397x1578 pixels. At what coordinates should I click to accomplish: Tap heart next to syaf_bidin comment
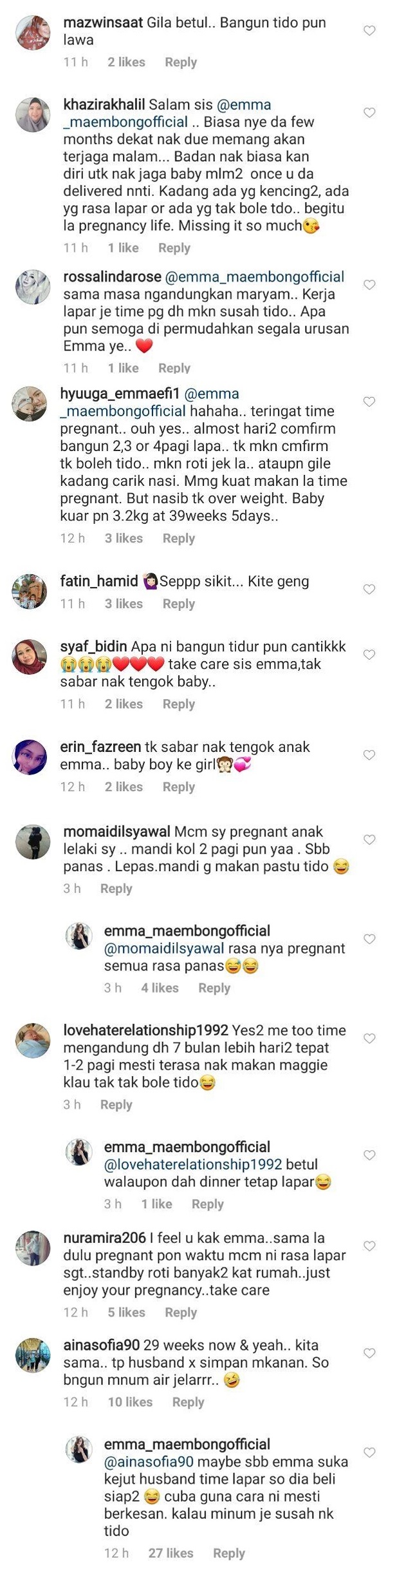click(x=369, y=655)
